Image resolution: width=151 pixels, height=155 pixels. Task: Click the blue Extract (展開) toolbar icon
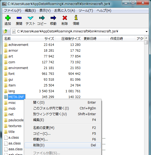(x=19, y=18)
